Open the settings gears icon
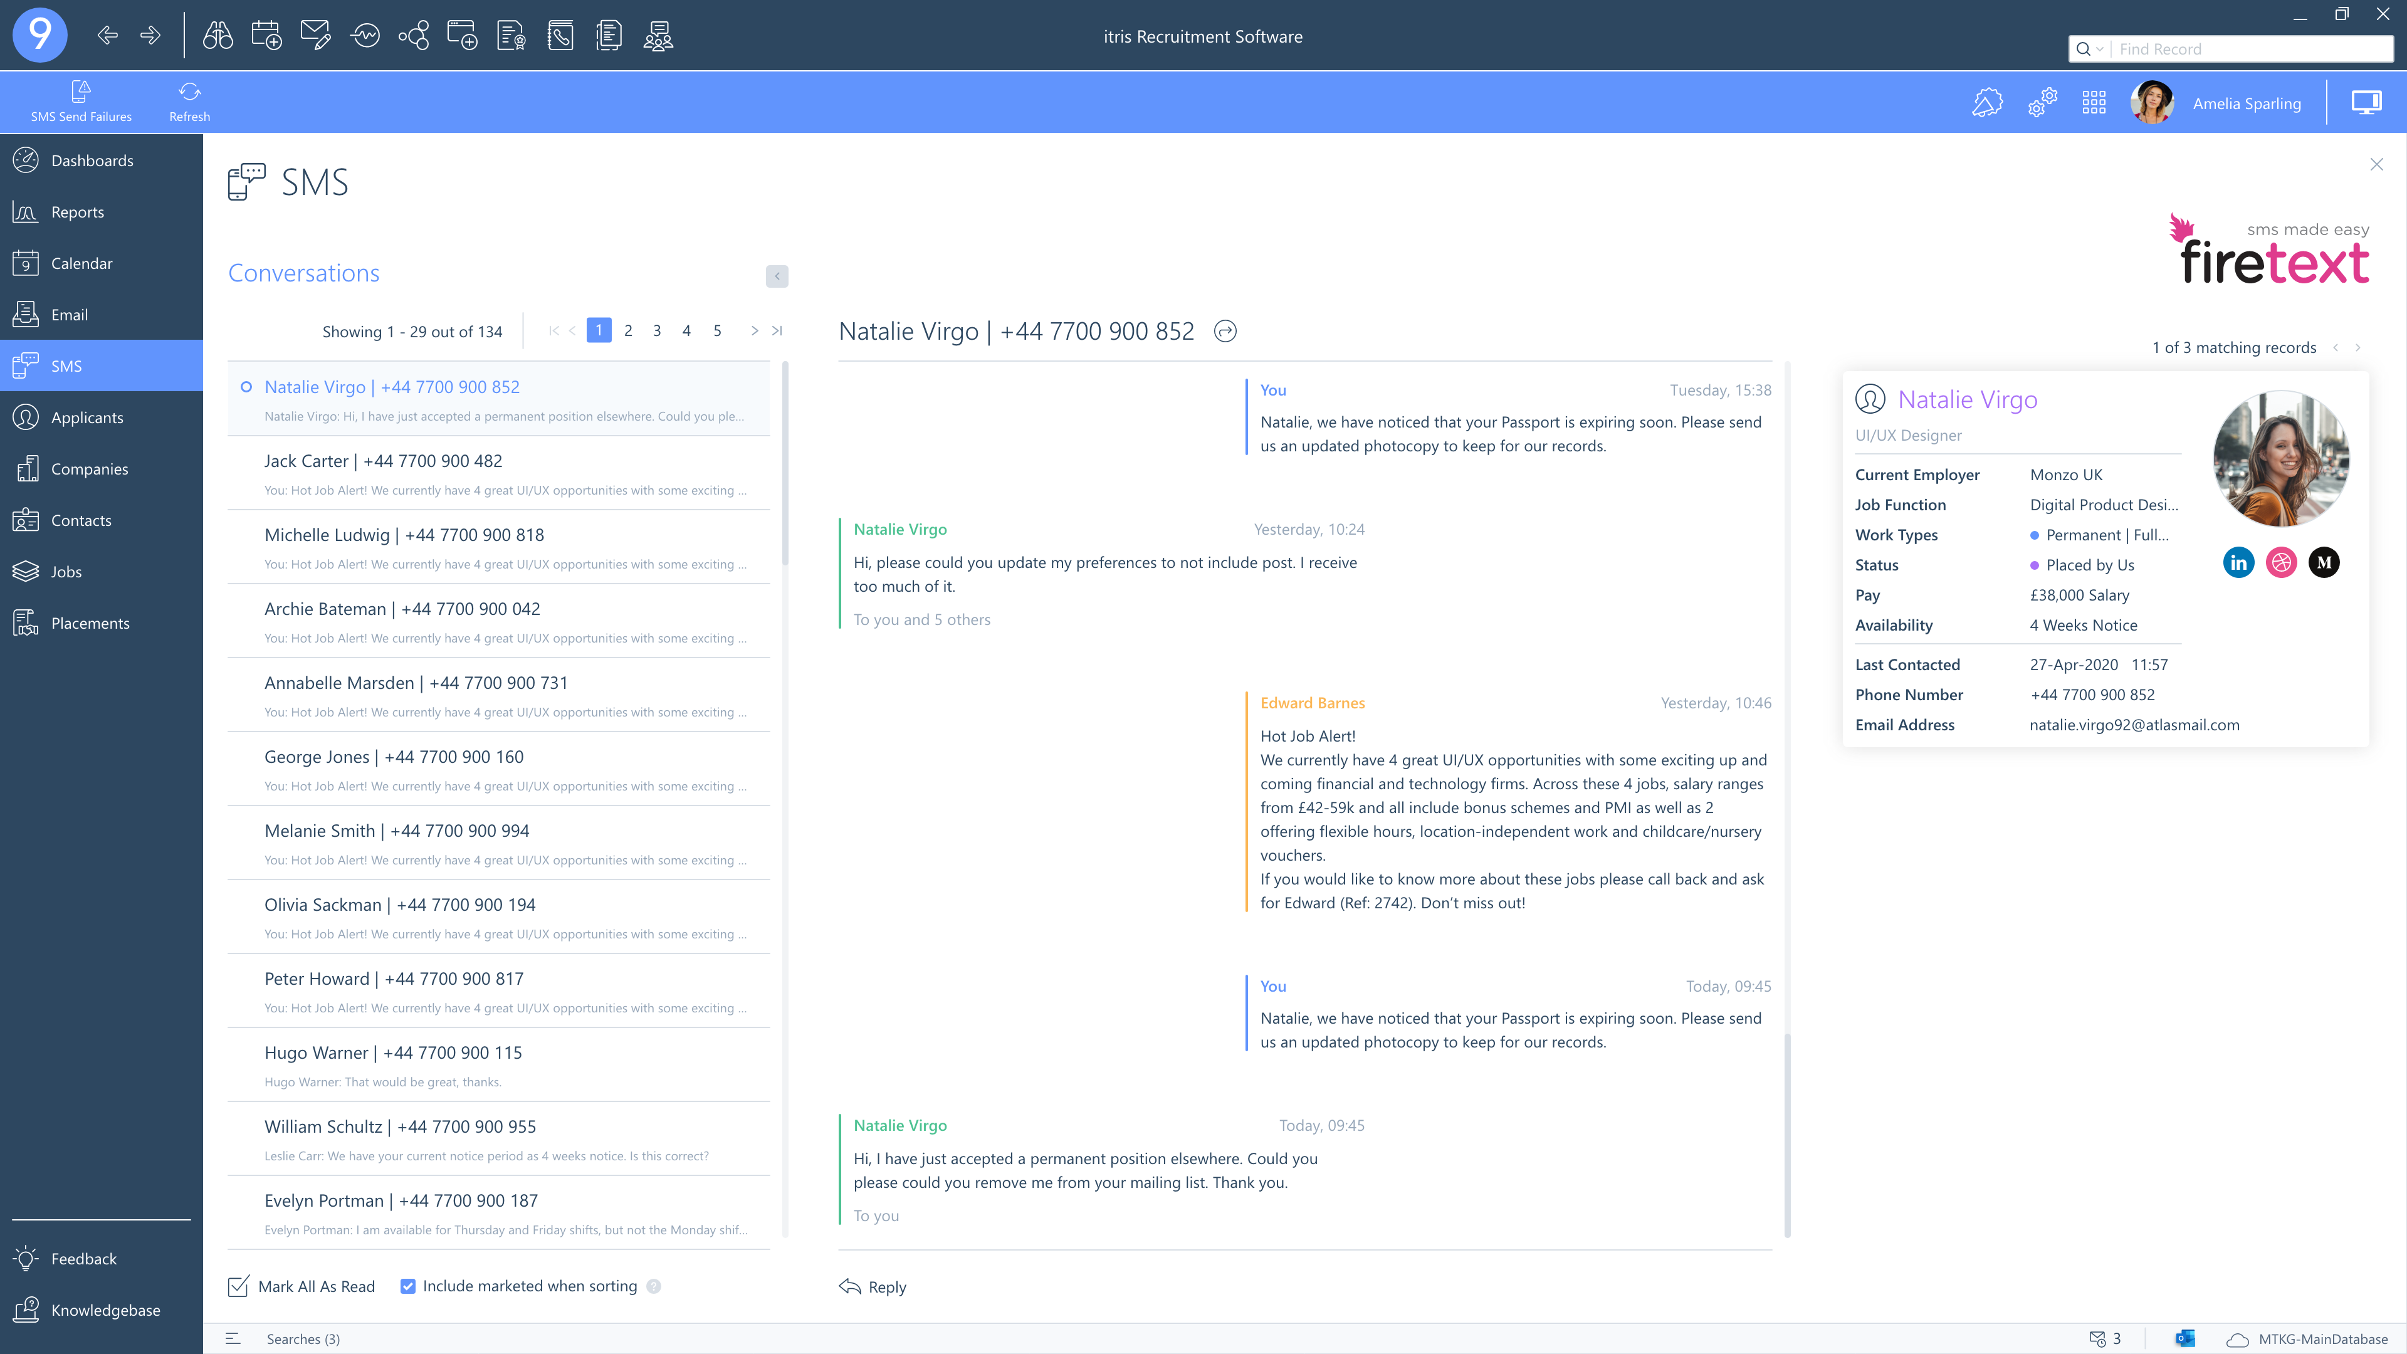Screen dimensions: 2407x1354 2043,103
